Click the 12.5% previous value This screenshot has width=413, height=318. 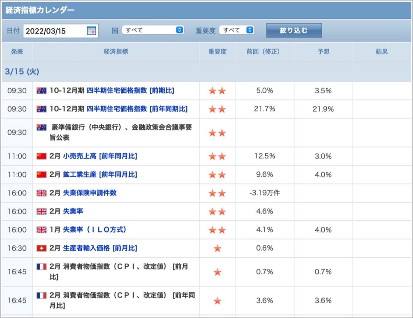pos(265,156)
